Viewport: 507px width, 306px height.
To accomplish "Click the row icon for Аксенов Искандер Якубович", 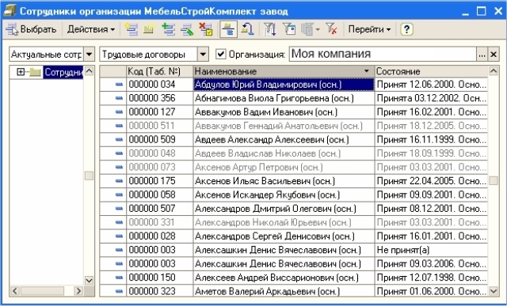I will (x=120, y=195).
